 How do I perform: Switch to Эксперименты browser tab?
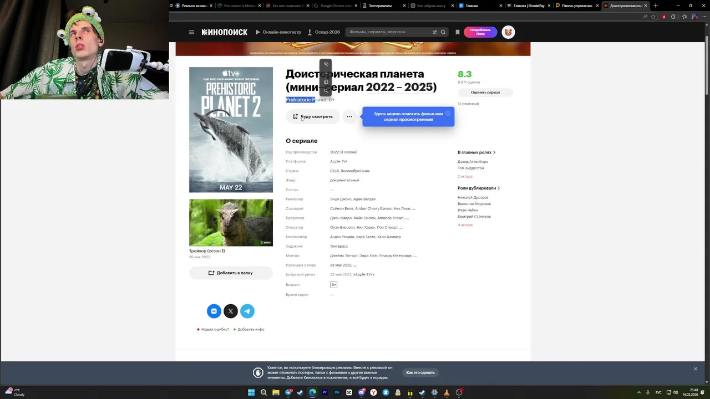383,6
